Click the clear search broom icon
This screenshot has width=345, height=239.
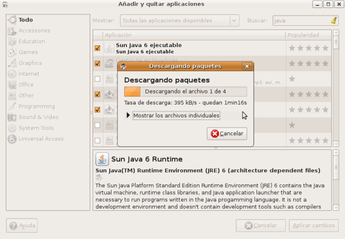pyautogui.click(x=334, y=20)
